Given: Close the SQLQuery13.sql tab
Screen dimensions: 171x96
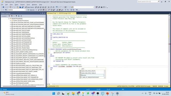Looking at the screenshot, I should (x=75, y=13).
